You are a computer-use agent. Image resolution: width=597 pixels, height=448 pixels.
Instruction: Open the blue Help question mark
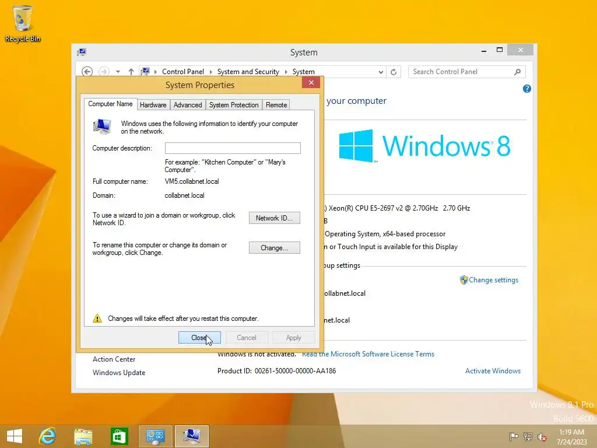click(527, 89)
